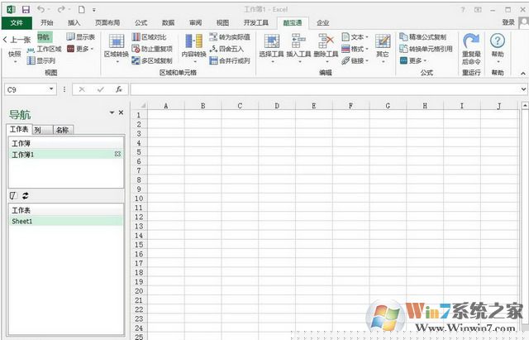Switch to the 页面布局 Page Layout tab
This screenshot has width=529, height=340.
[107, 22]
